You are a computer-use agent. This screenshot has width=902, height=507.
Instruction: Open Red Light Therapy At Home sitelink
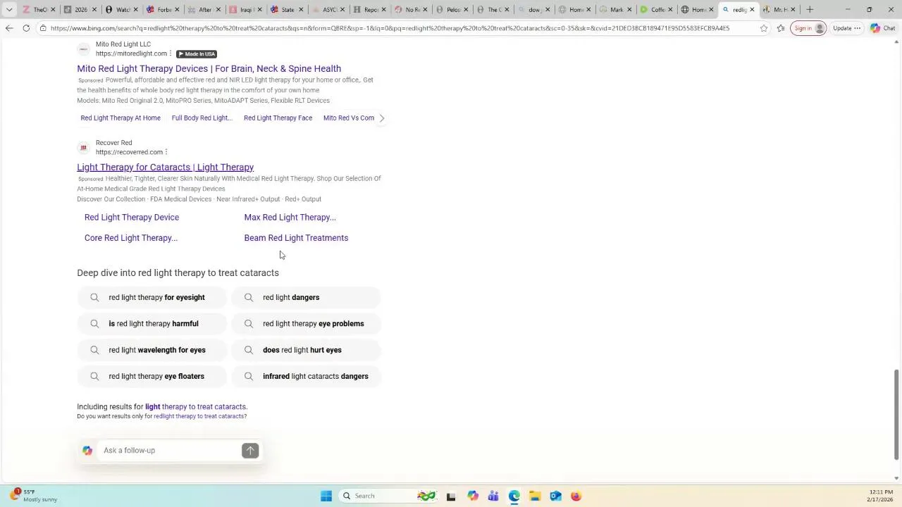[121, 118]
